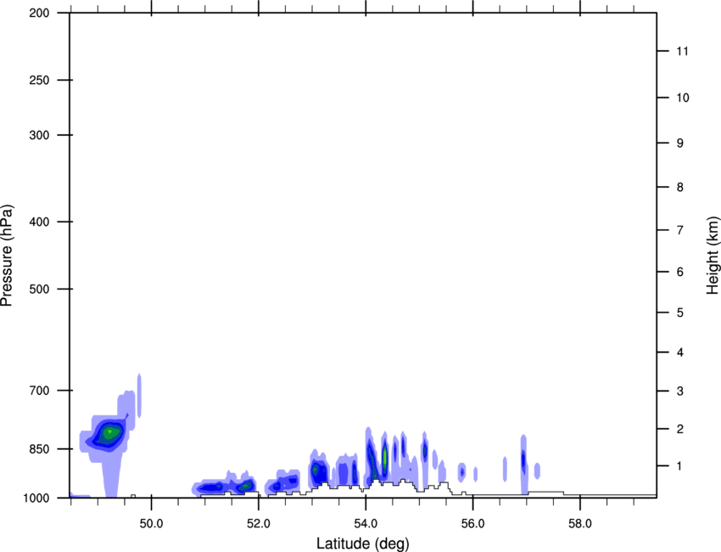This screenshot has height=552, width=721.
Task: Click the 54.0 latitude tick label
Action: coord(366,524)
